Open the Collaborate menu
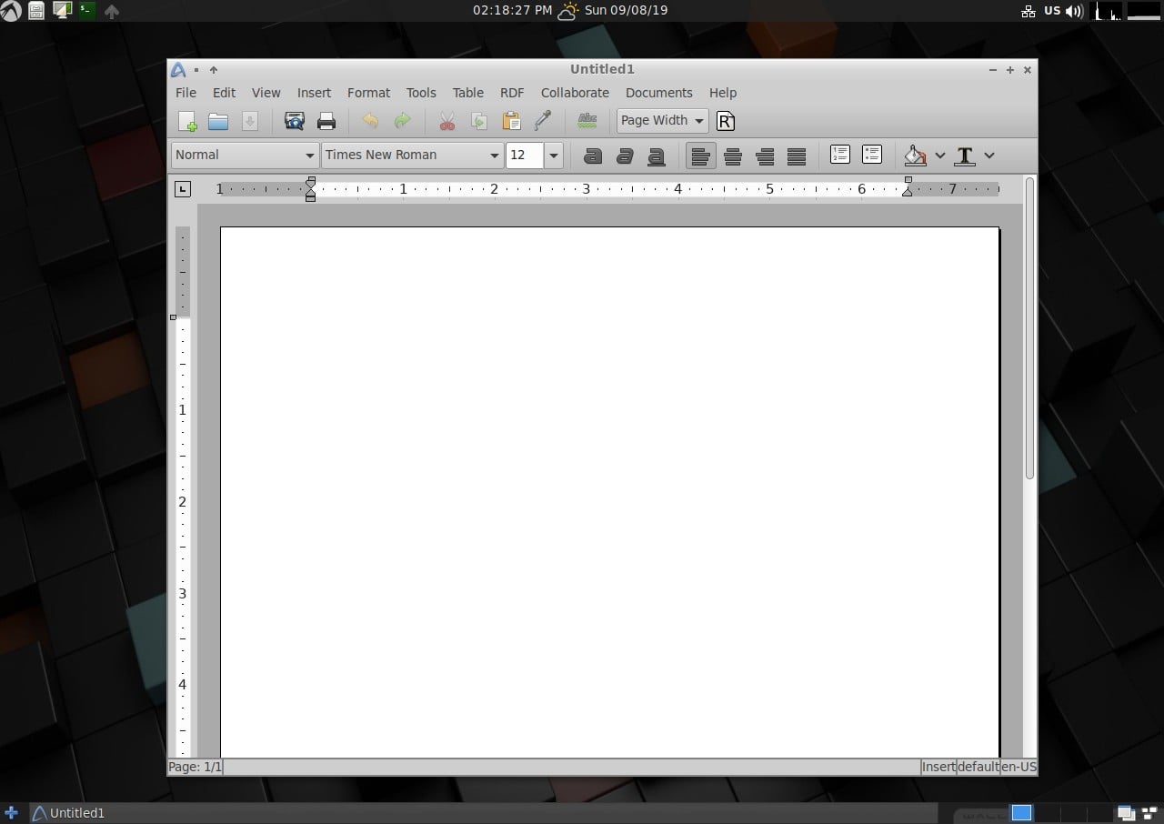Screen dimensions: 1164x824 tap(575, 93)
